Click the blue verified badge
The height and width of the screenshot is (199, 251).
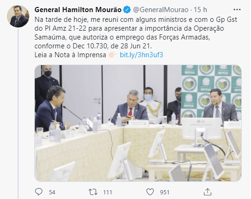click(x=127, y=10)
